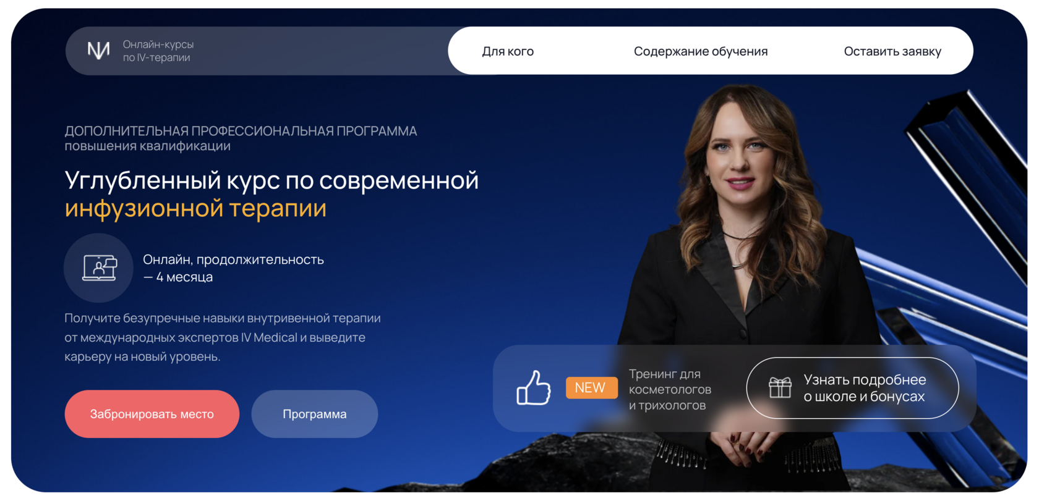The height and width of the screenshot is (501, 1039).
Task: Go to "Содержание обучения" section
Action: click(x=701, y=51)
